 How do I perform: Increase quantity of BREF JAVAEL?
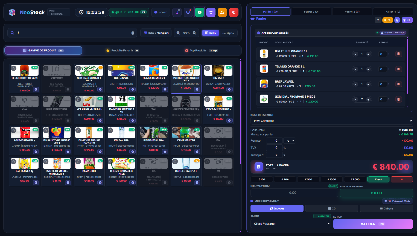coord(368,84)
